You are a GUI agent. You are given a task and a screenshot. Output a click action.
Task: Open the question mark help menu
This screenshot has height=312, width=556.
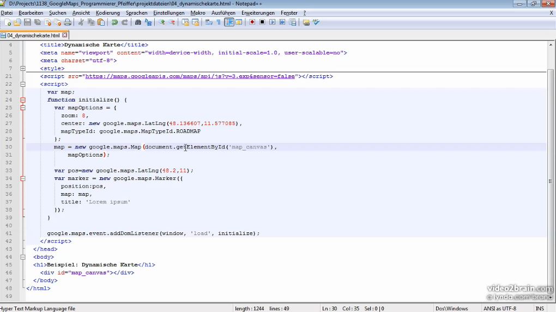point(304,13)
